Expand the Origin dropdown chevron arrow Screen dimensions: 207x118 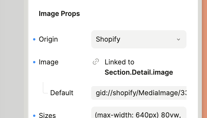coord(178,39)
